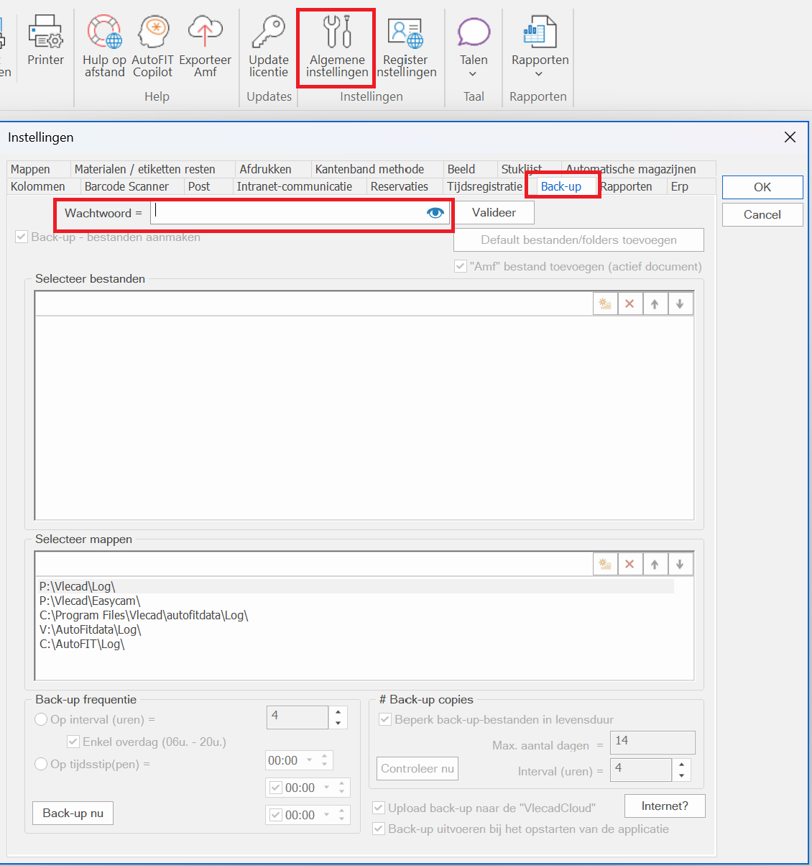Click the Internet? button
This screenshot has height=866, width=812.
click(665, 806)
